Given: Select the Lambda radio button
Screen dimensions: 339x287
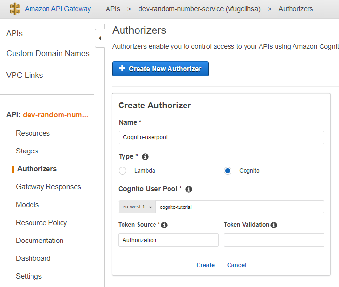Looking at the screenshot, I should tap(123, 171).
